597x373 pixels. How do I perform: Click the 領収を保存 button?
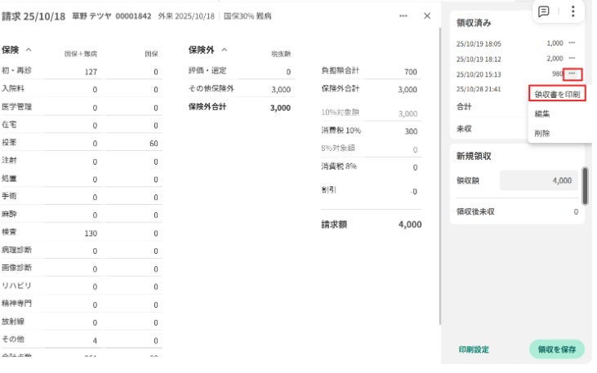coord(557,349)
